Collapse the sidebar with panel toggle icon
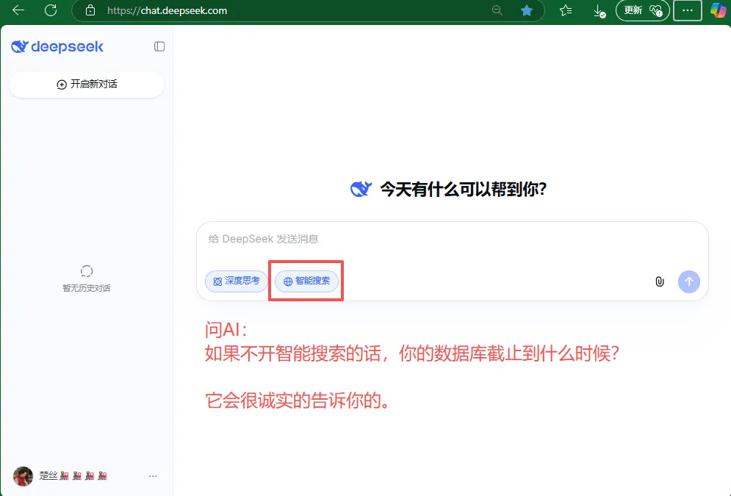 pos(159,46)
